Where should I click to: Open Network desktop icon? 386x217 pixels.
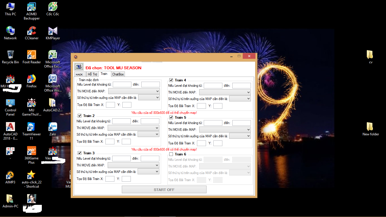tap(10, 33)
